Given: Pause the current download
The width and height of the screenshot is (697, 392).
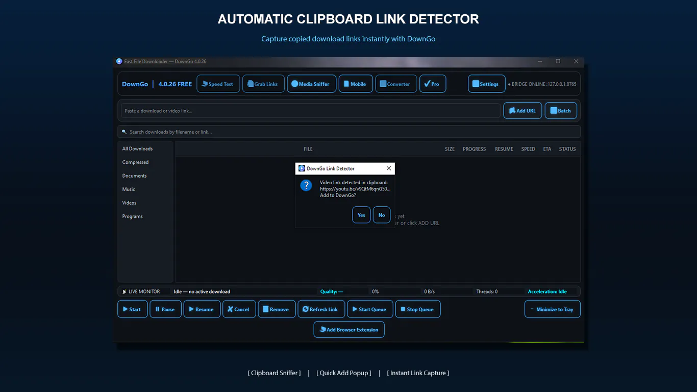Looking at the screenshot, I should click(x=165, y=309).
